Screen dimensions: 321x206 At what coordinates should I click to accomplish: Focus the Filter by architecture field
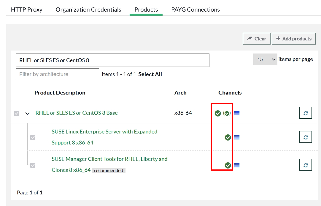(x=58, y=74)
